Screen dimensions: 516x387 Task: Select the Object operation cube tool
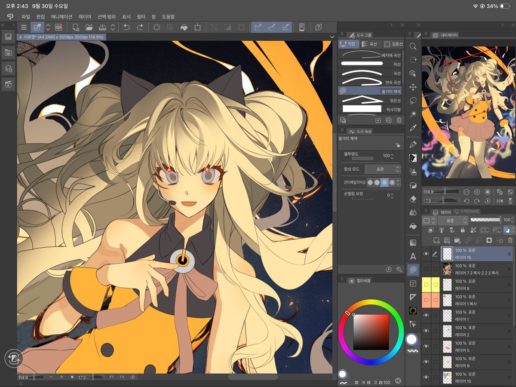tap(413, 73)
